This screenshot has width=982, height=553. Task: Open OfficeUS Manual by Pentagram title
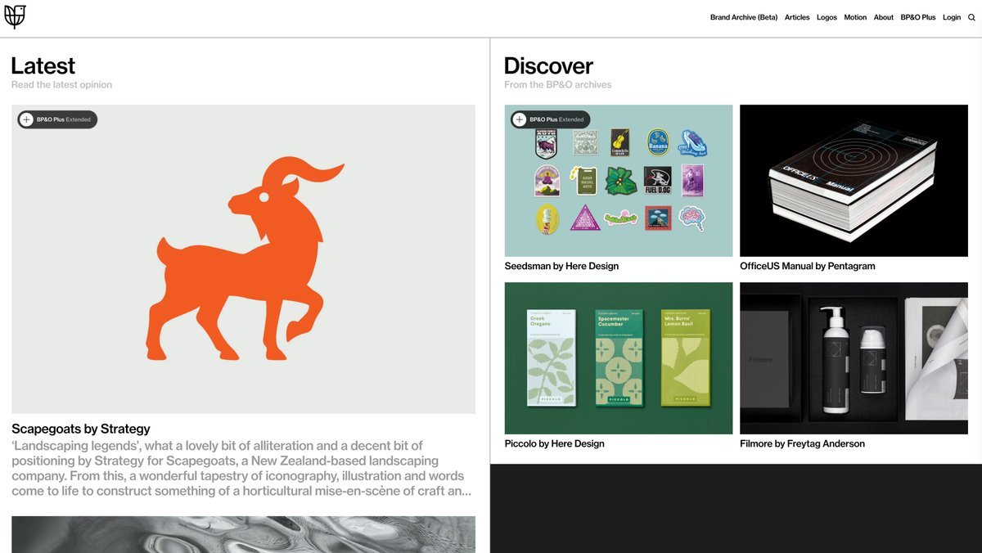(x=808, y=266)
